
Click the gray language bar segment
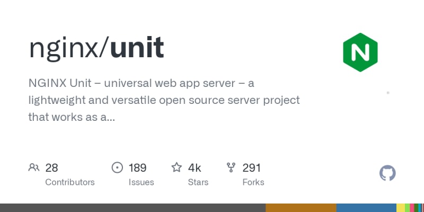[x=132, y=208]
